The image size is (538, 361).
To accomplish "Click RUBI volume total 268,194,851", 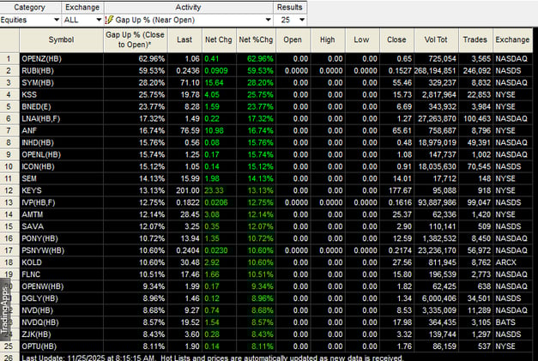I will pyautogui.click(x=435, y=70).
